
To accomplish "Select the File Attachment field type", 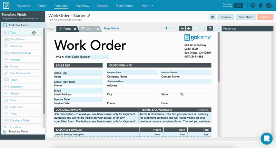I will (x=22, y=73).
